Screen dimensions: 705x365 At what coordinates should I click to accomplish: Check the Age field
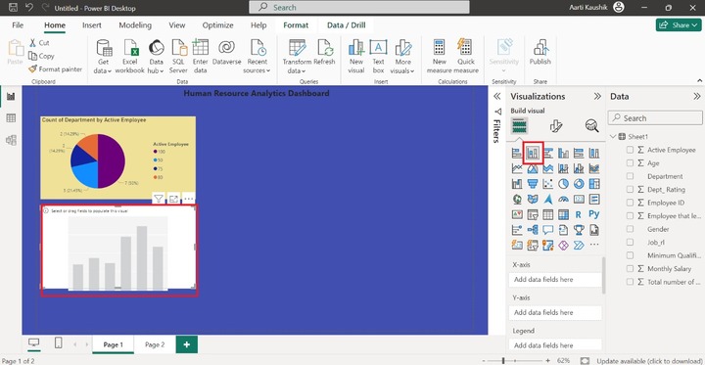click(630, 163)
